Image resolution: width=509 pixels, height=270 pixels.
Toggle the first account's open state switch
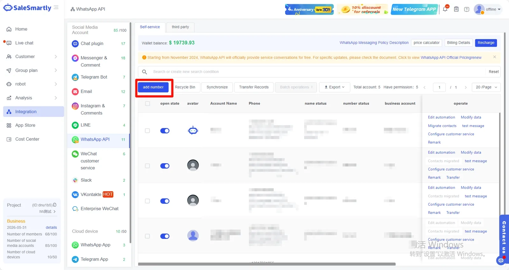165,131
